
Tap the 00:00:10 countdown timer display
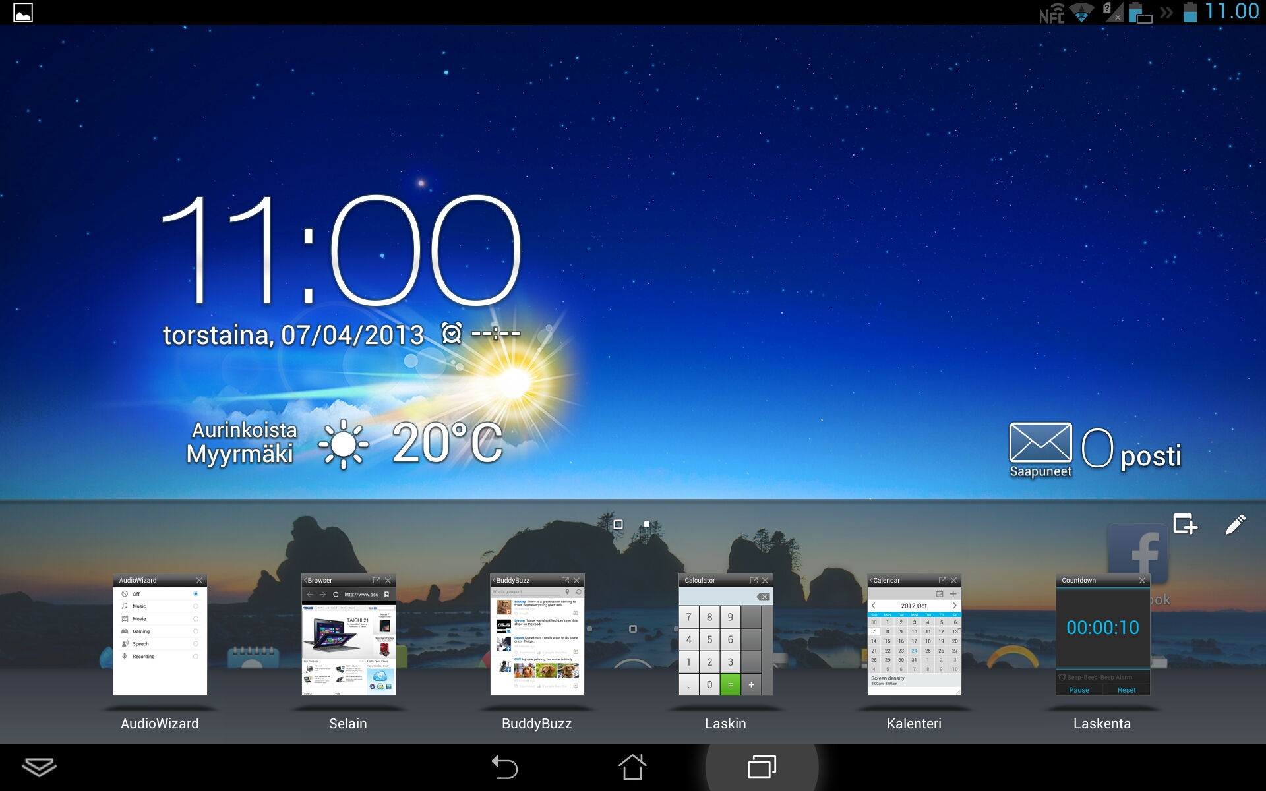coord(1102,628)
